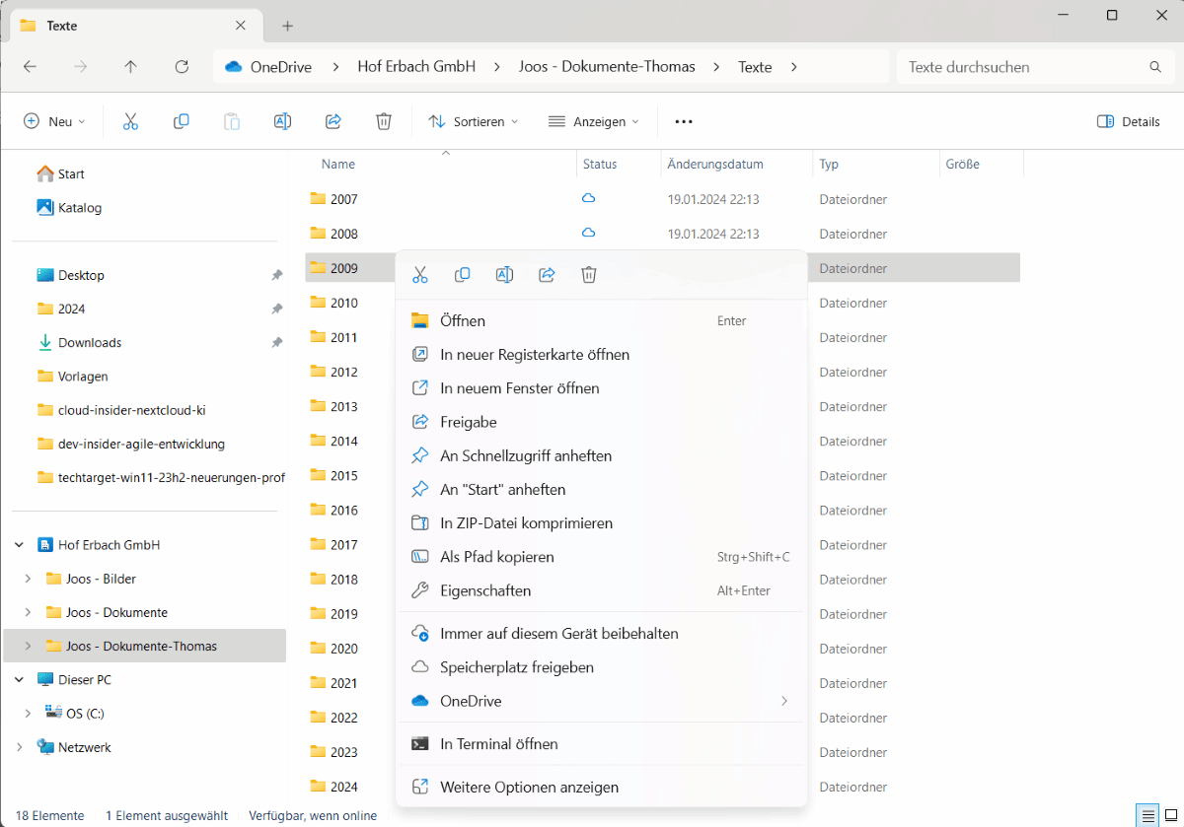
Task: Click the Share icon in the toolbar
Action: click(x=333, y=120)
